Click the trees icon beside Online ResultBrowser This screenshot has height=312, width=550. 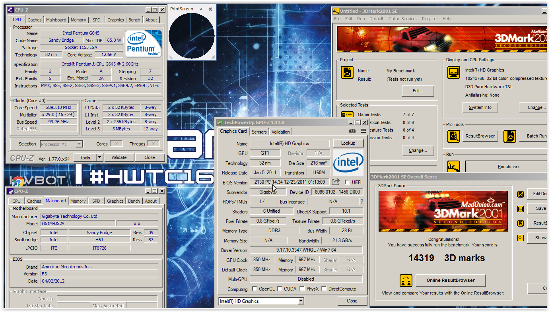pos(406,280)
